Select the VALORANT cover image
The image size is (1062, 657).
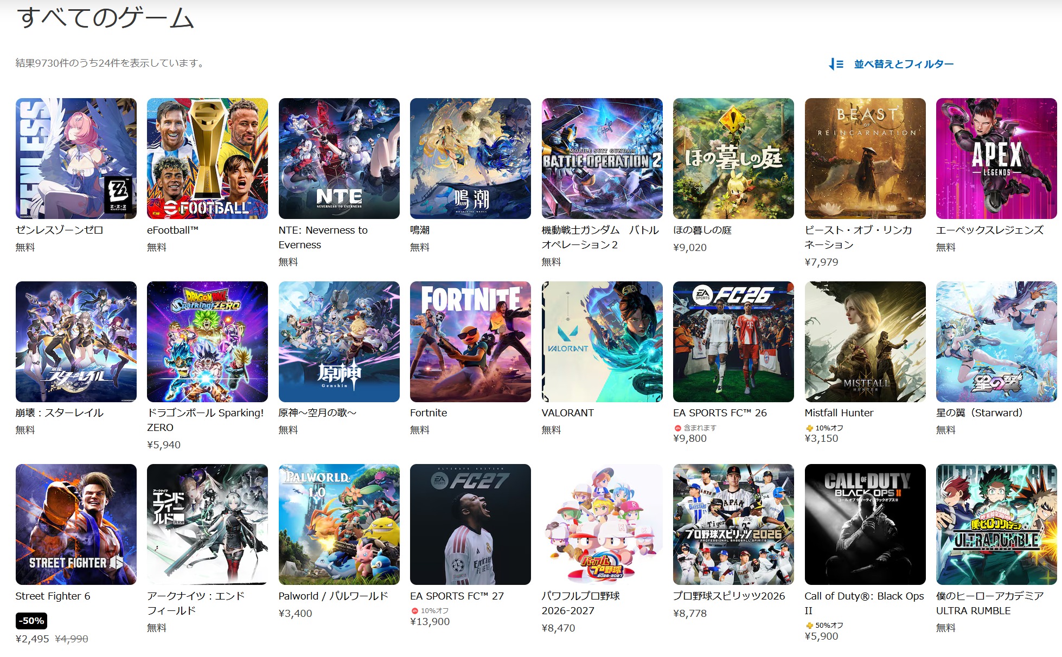pyautogui.click(x=602, y=342)
